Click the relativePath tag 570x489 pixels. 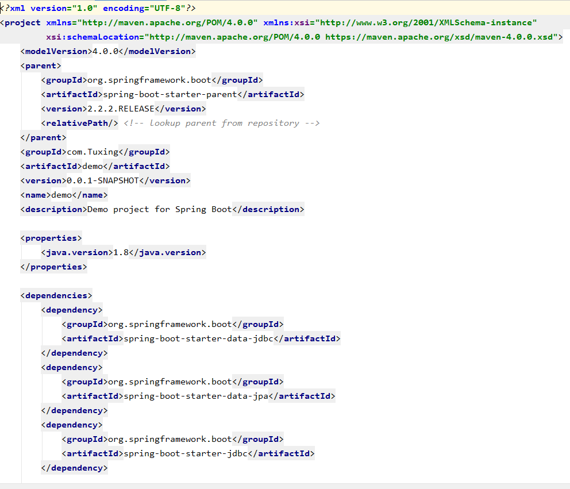[x=80, y=123]
